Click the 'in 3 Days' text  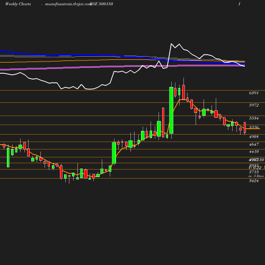256,176
